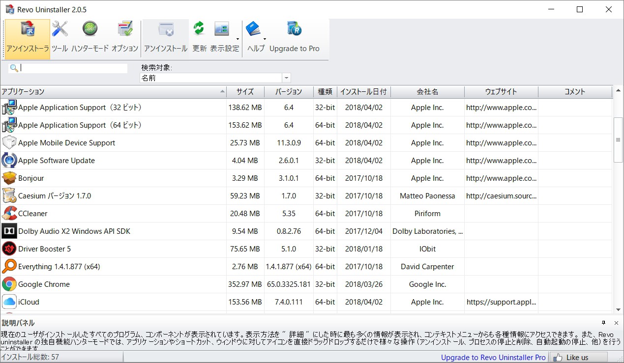Click the vertical scrollbar thumb
This screenshot has width=624, height=363.
point(619,140)
